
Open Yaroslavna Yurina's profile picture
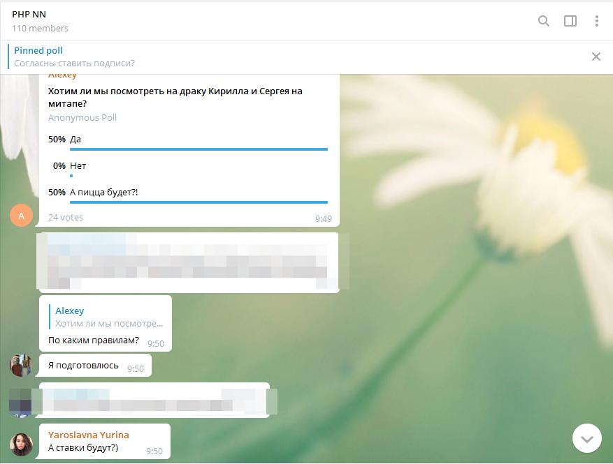click(x=21, y=441)
